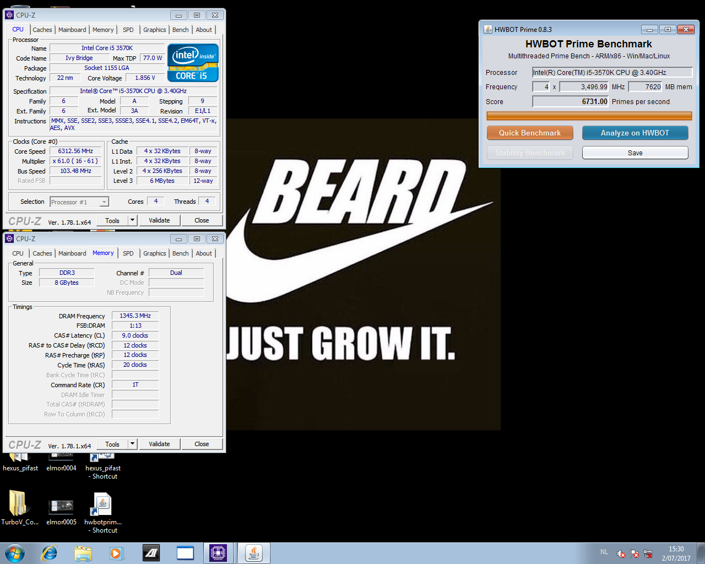
Task: Click Multiplier value x 61.0 ( 16 - 61 )
Action: pyautogui.click(x=75, y=161)
